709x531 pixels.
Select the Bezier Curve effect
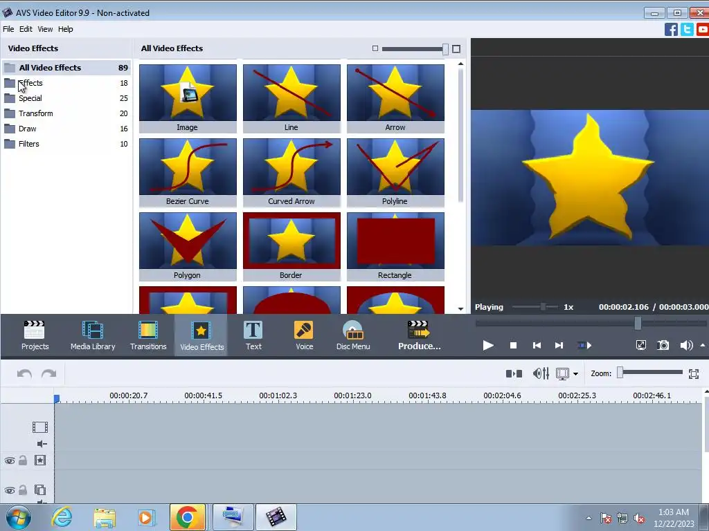click(x=188, y=172)
